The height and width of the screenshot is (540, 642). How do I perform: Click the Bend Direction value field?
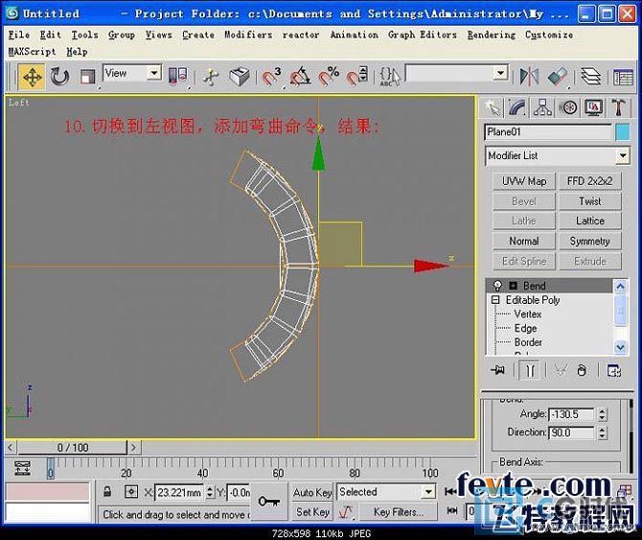[x=571, y=433]
